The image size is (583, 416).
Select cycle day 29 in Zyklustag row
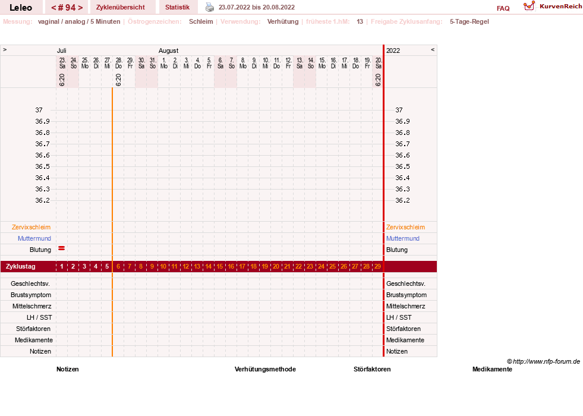click(x=377, y=267)
